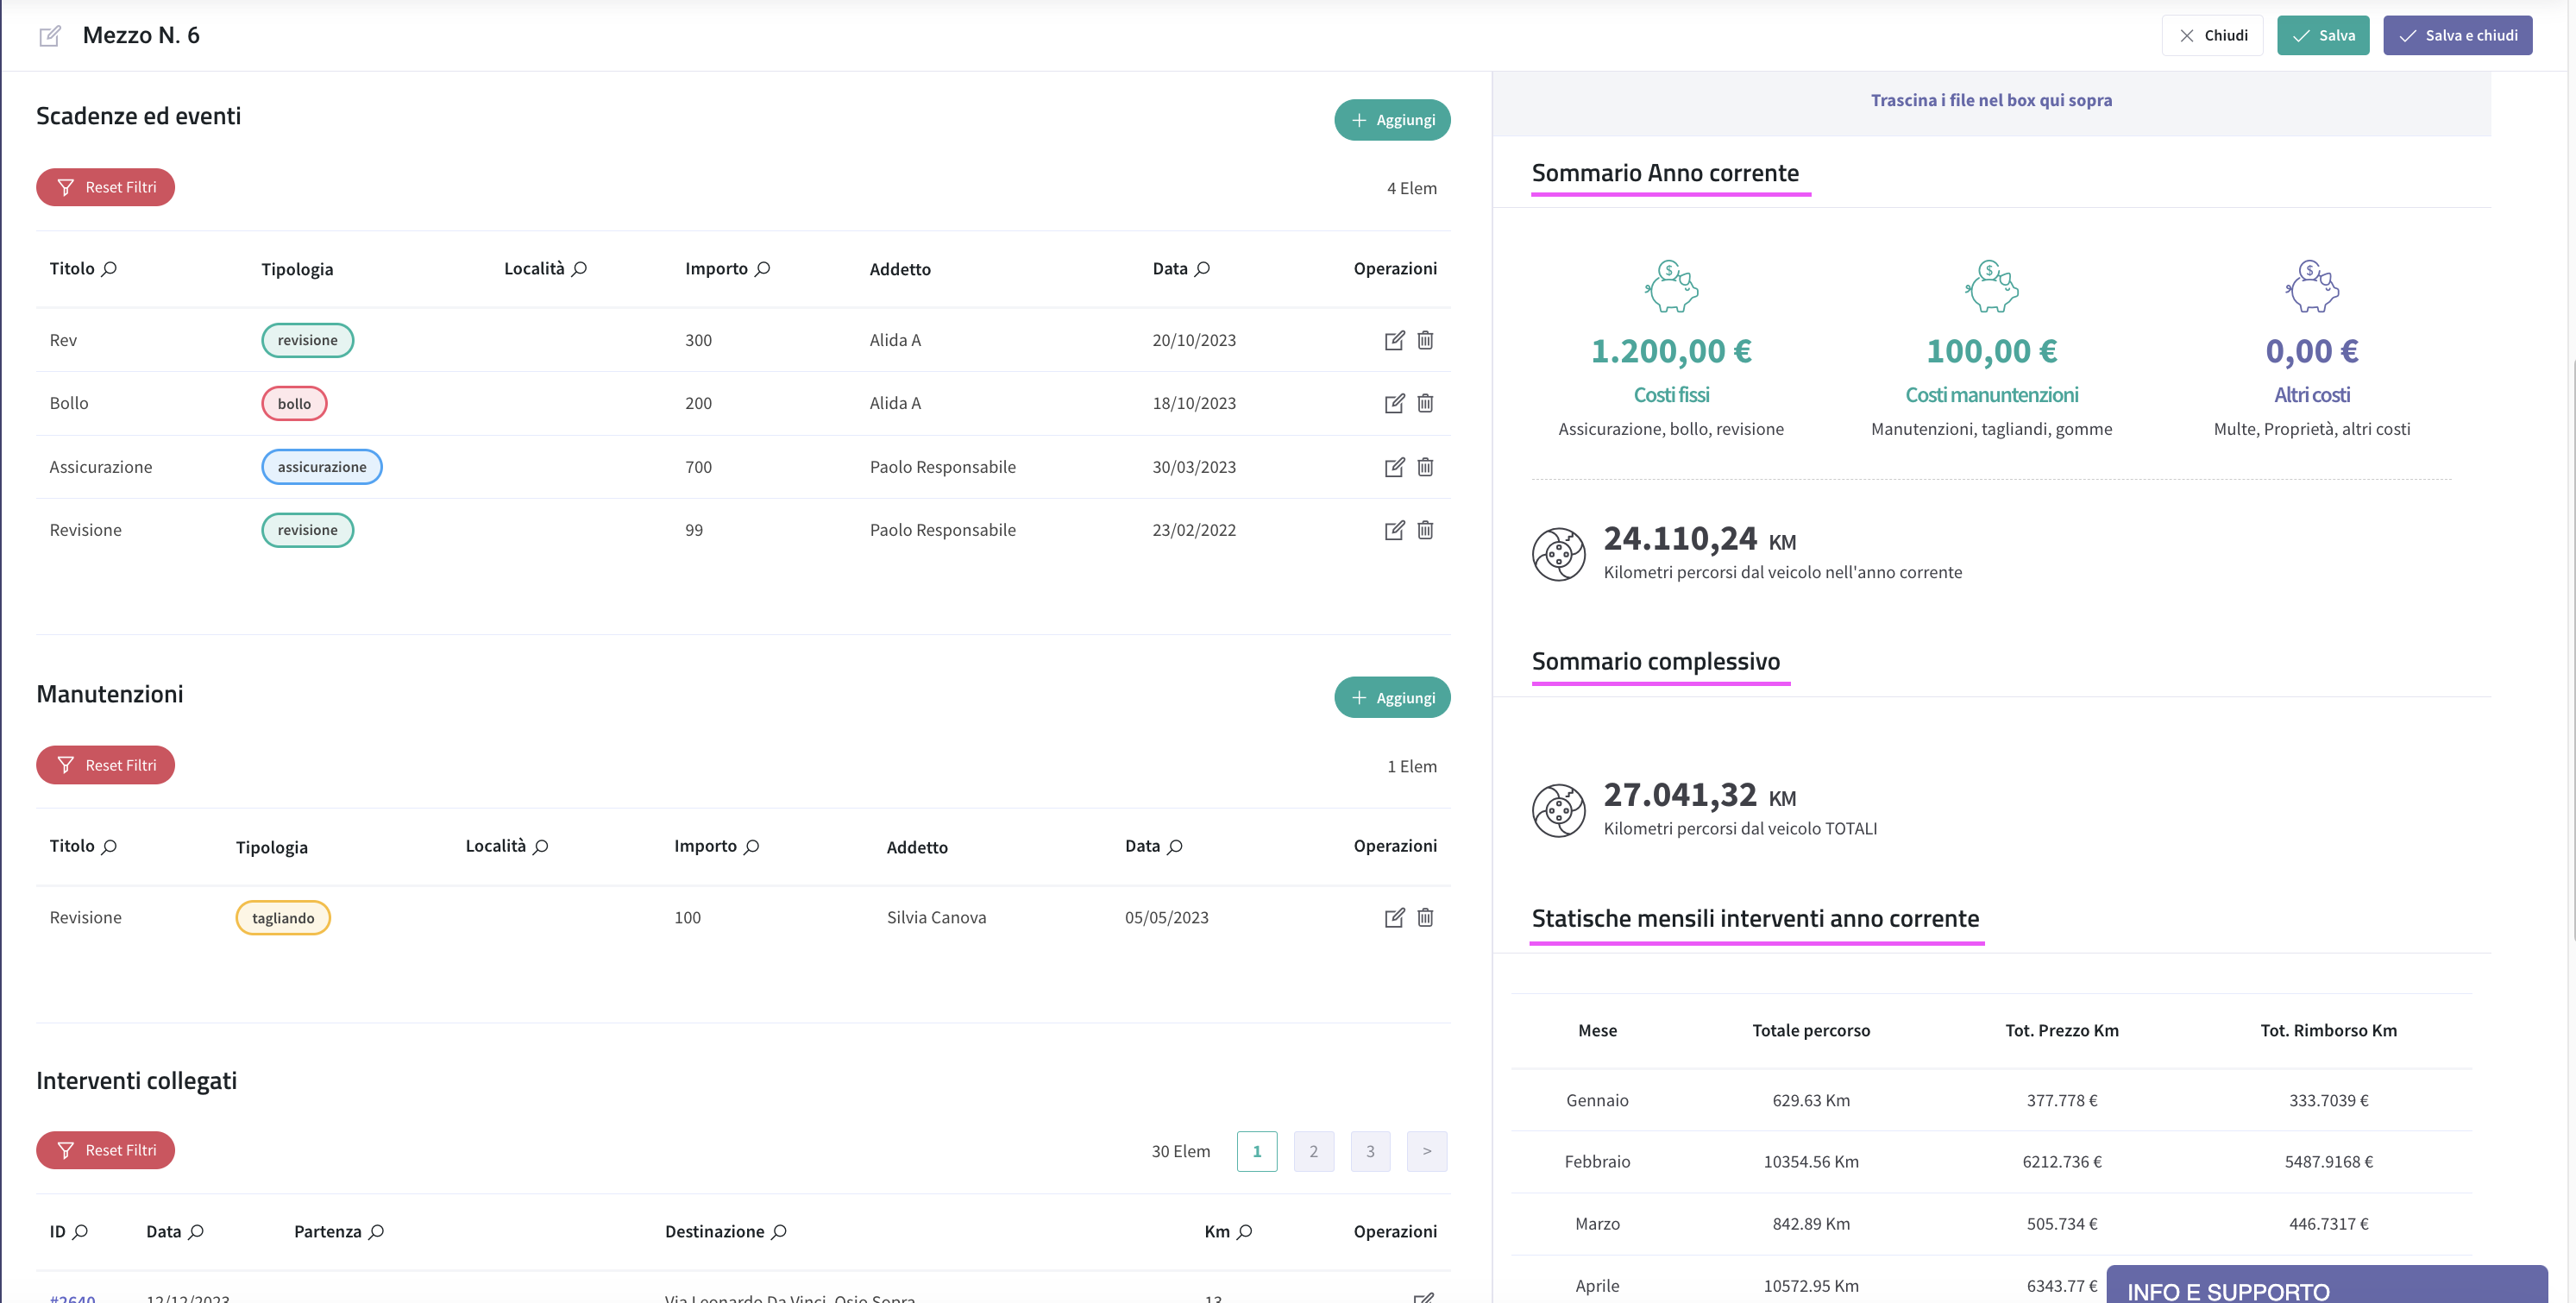2576x1303 pixels.
Task: Go to page 3 of interventi
Action: pyautogui.click(x=1370, y=1151)
